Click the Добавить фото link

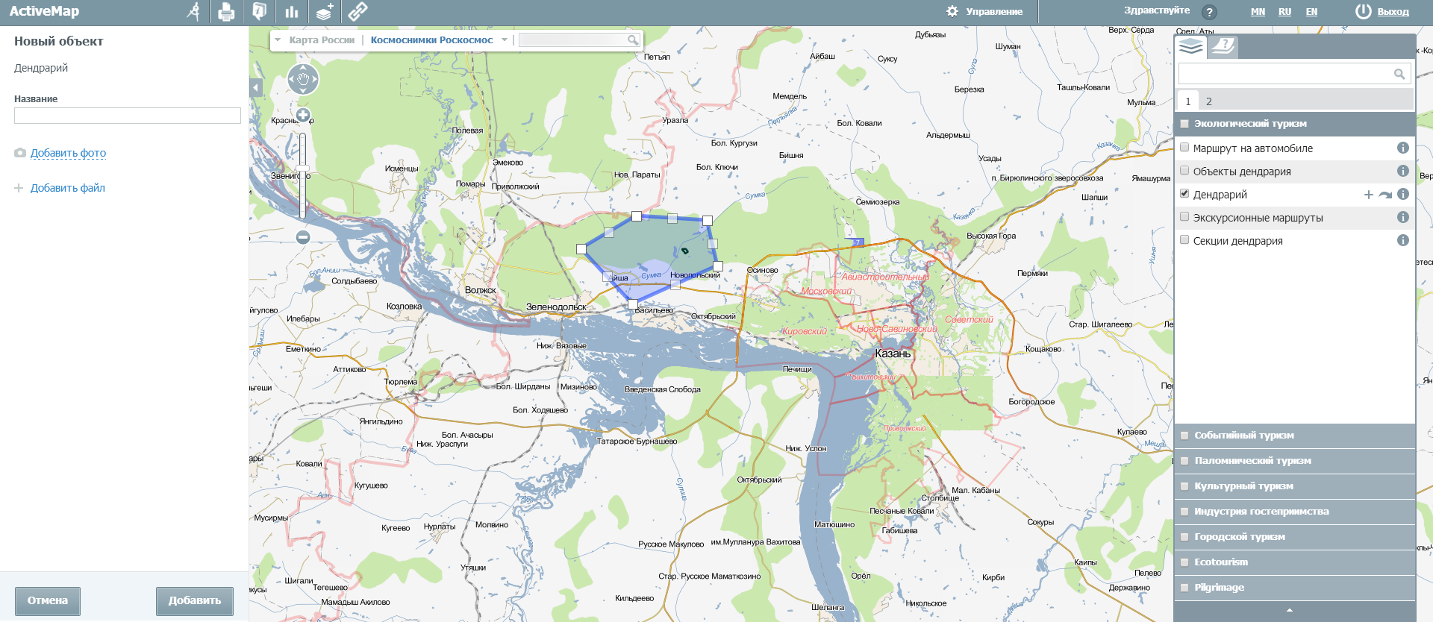point(68,153)
